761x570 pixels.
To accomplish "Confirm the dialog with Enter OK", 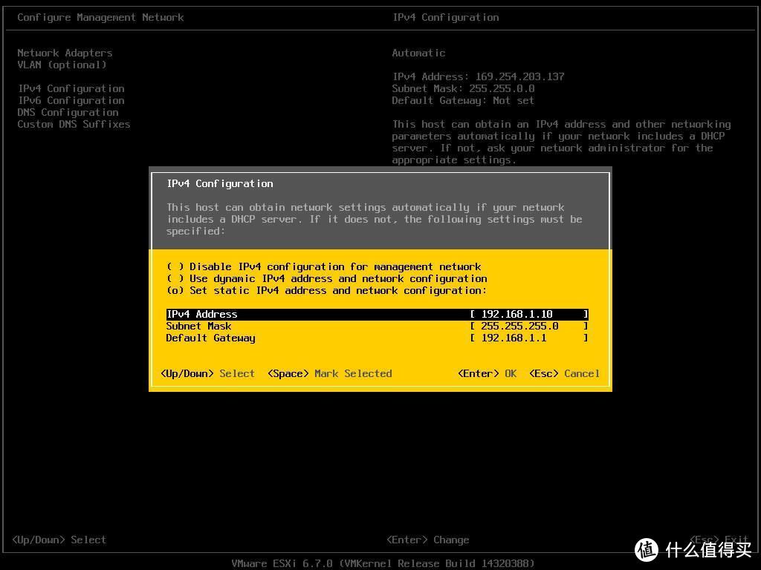I will point(487,373).
